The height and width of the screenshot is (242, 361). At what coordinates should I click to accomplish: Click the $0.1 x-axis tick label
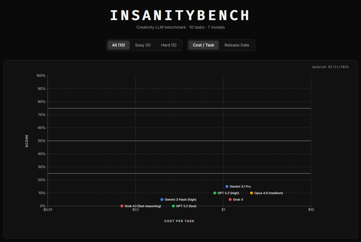(x=135, y=210)
